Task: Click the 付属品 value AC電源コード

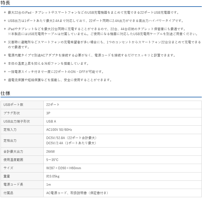Action: pos(58,193)
